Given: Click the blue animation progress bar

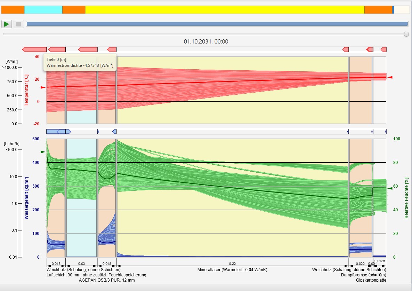Looking at the screenshot, I should (217, 24).
